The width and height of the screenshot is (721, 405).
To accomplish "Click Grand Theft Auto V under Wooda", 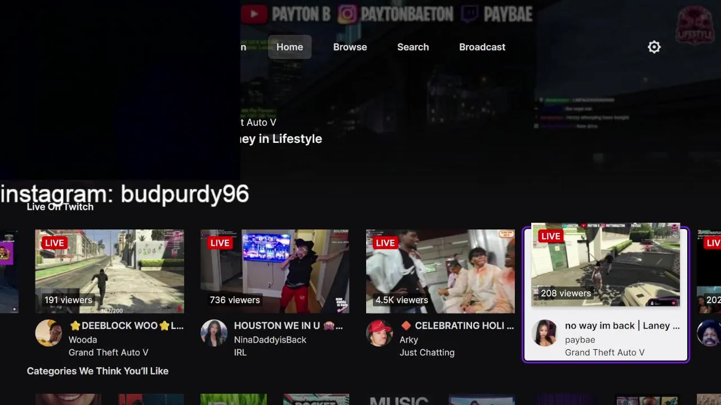I will [109, 353].
